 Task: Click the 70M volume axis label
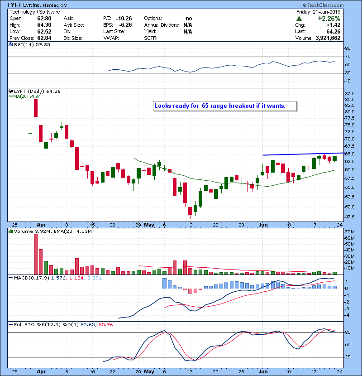pyautogui.click(x=350, y=232)
